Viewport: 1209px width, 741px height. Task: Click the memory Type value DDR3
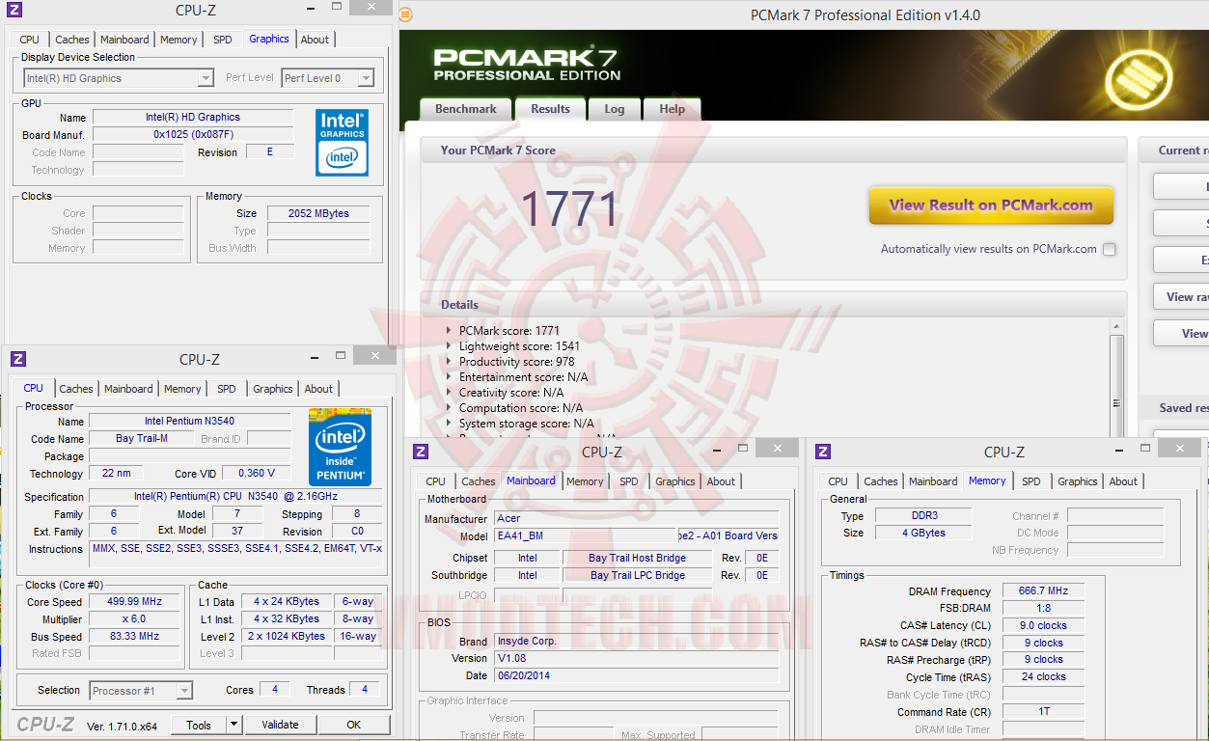coord(923,515)
